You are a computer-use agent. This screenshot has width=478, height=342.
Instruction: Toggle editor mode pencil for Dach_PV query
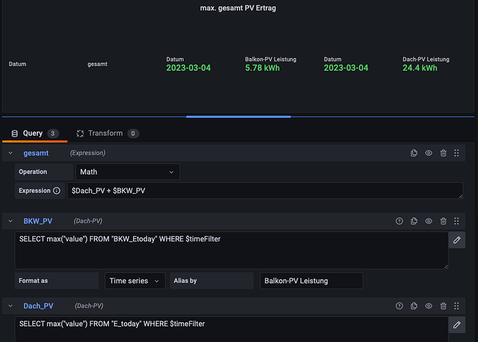click(457, 325)
